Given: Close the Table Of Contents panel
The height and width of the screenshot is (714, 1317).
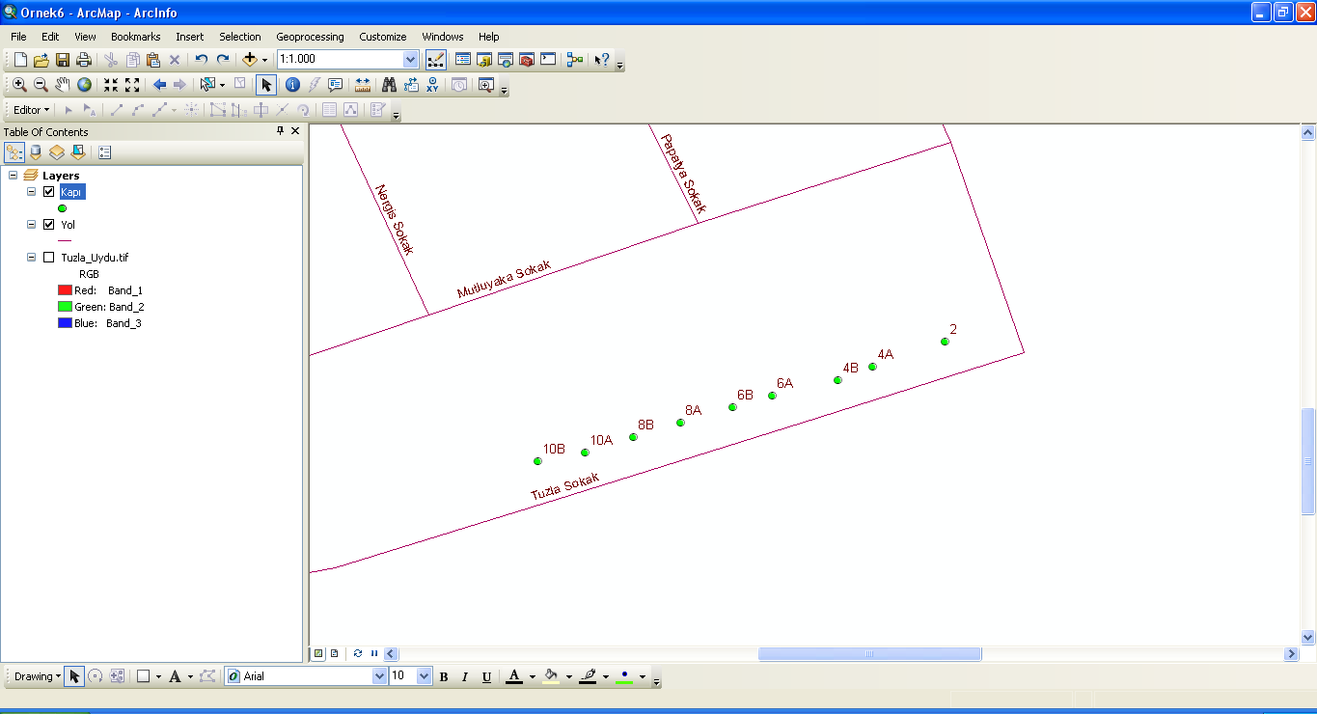Looking at the screenshot, I should coord(295,131).
